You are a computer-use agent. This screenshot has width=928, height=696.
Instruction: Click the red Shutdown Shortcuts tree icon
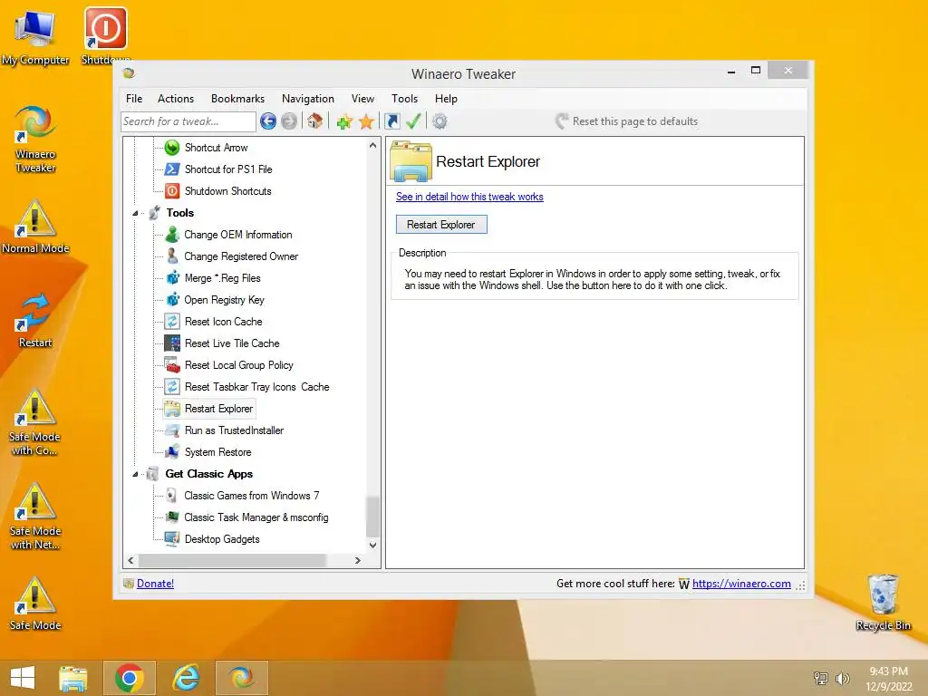[171, 191]
